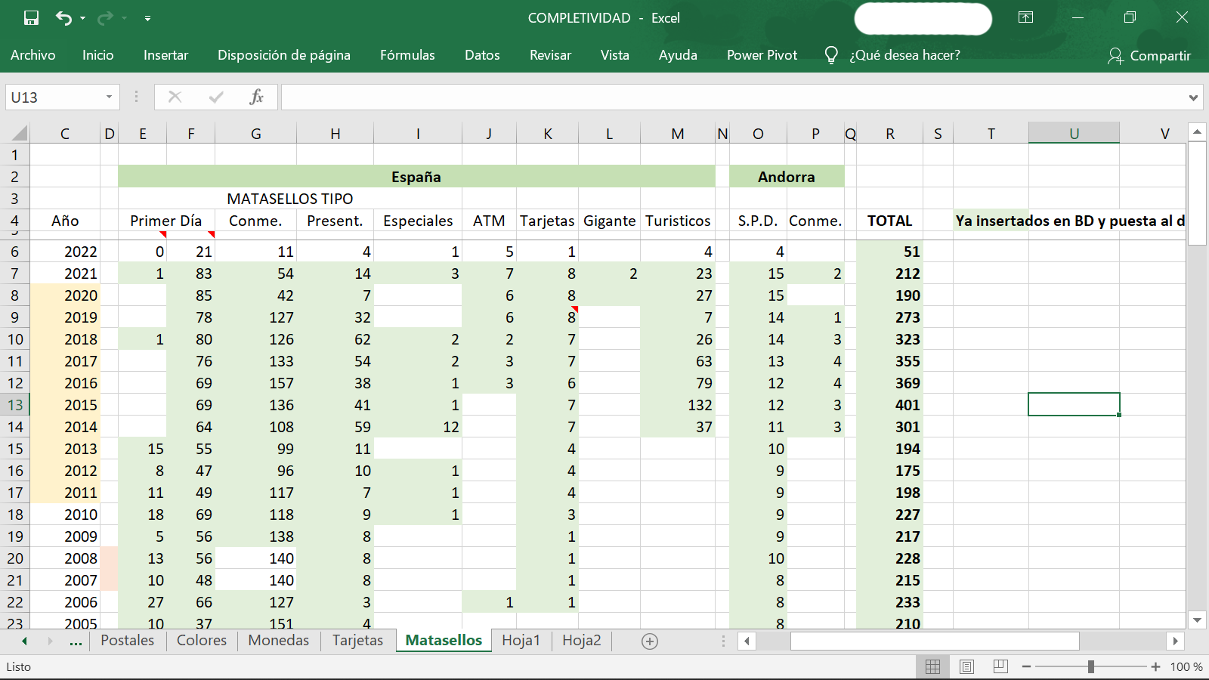
Task: Switch to the Datos tab
Action: click(x=482, y=55)
